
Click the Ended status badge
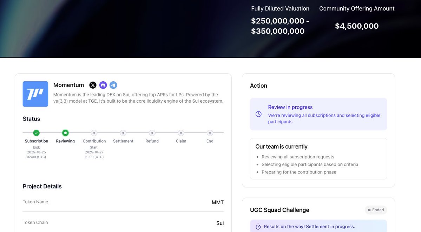376,210
